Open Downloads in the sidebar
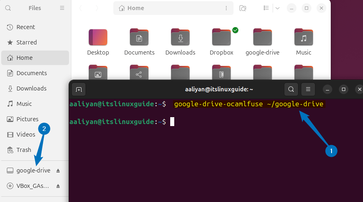The width and height of the screenshot is (363, 202). click(35, 88)
